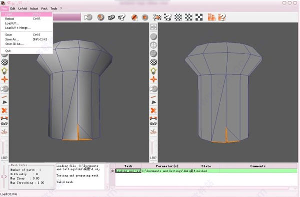Click the orange boxes with question mark icon

click(222, 17)
